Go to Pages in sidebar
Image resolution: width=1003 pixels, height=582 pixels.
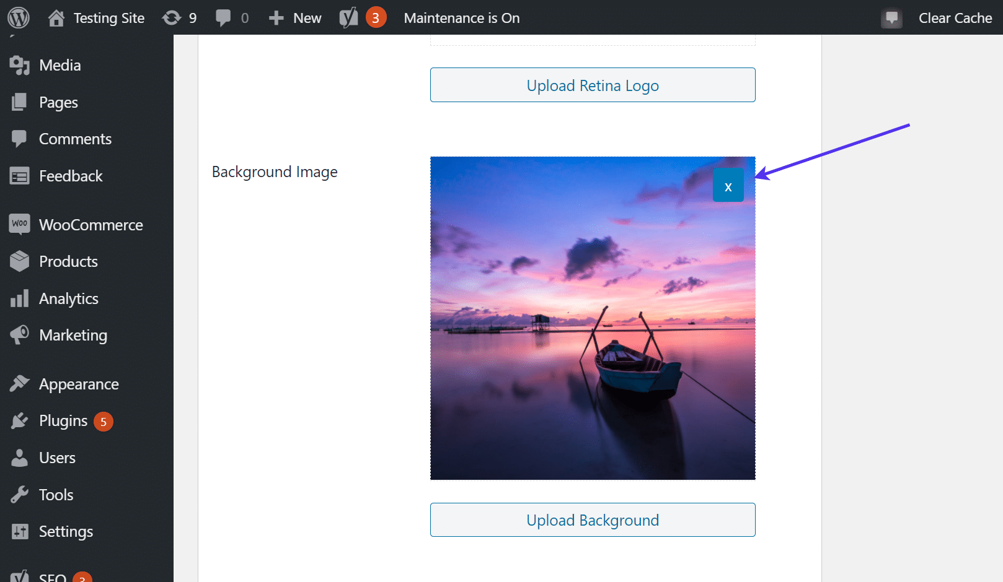coord(58,102)
